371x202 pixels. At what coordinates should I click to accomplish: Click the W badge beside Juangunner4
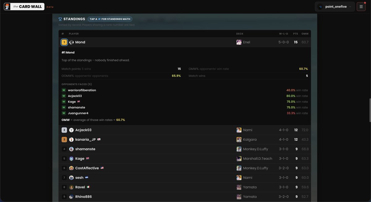(64, 113)
